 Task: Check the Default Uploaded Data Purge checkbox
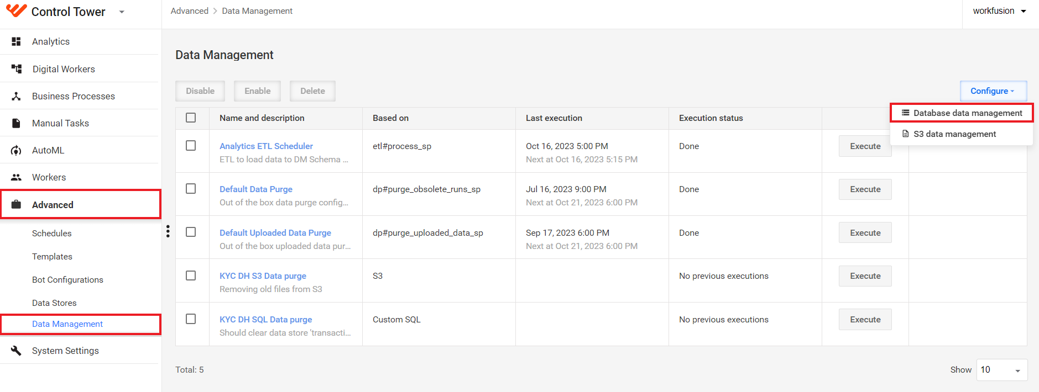[x=191, y=232]
